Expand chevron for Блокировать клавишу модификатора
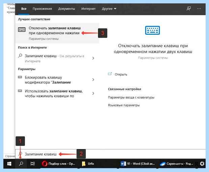209x172 pixels. (93, 80)
